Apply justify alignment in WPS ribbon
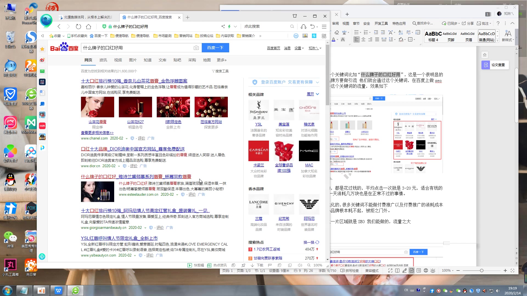The width and height of the screenshot is (527, 296). [x=377, y=39]
